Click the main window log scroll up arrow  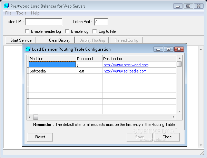tap(201, 49)
